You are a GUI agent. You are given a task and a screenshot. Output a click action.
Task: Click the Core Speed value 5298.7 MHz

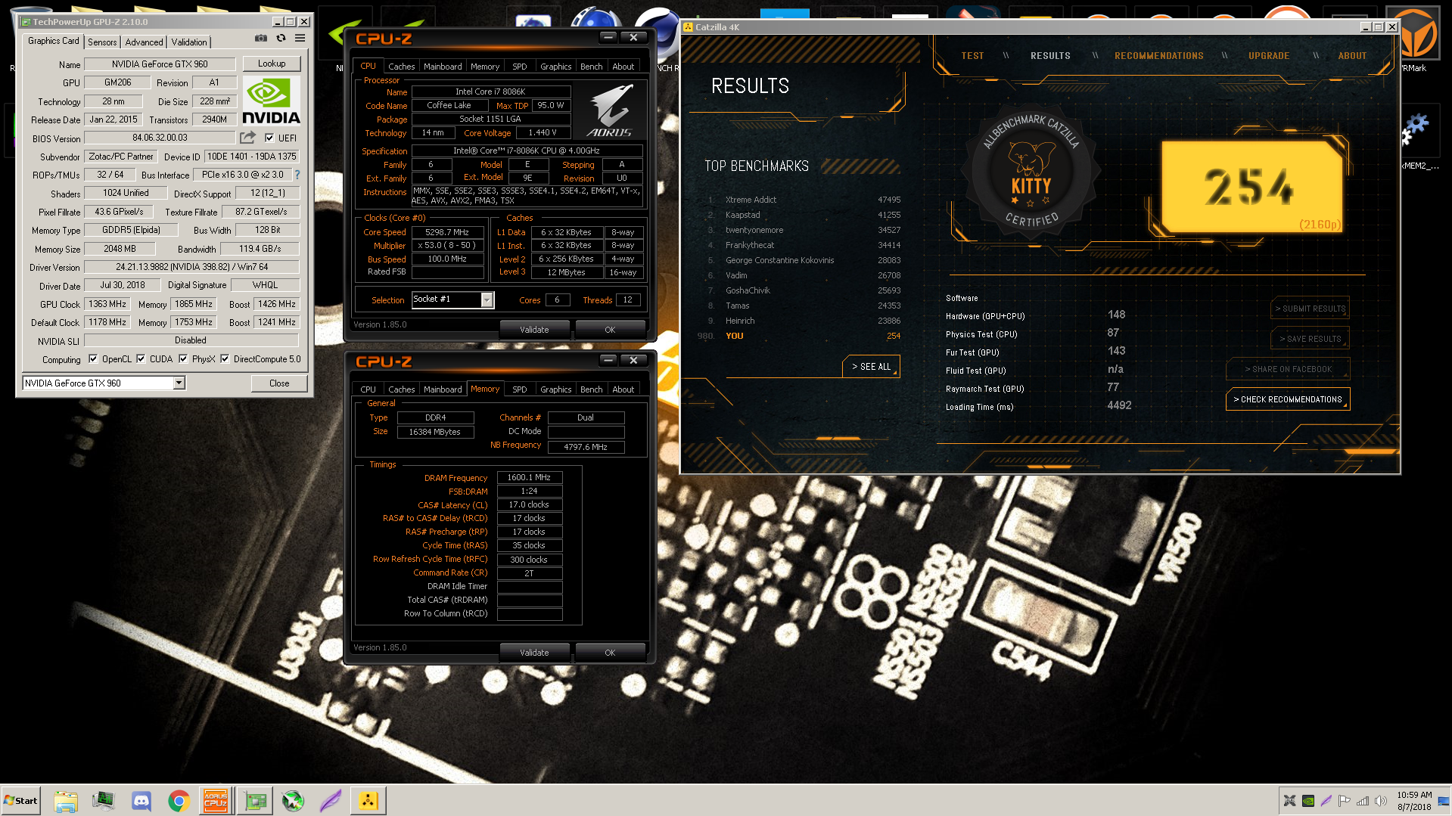[447, 232]
